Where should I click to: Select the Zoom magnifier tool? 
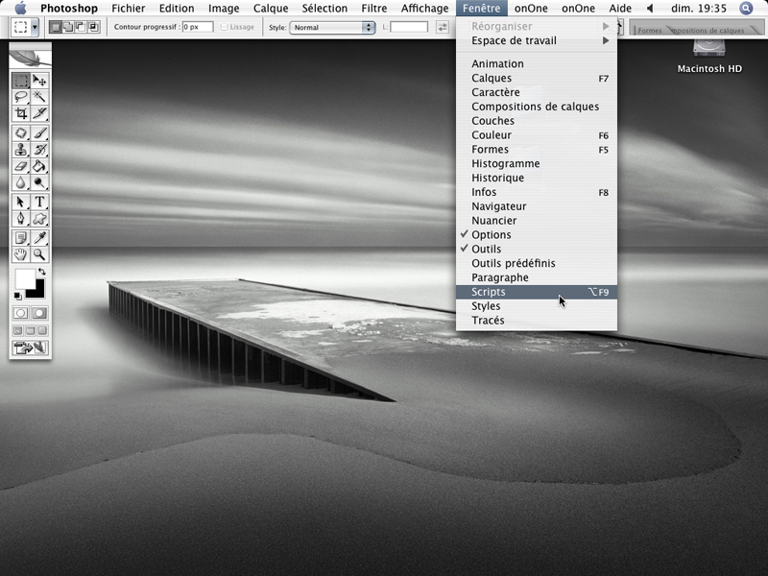click(39, 254)
